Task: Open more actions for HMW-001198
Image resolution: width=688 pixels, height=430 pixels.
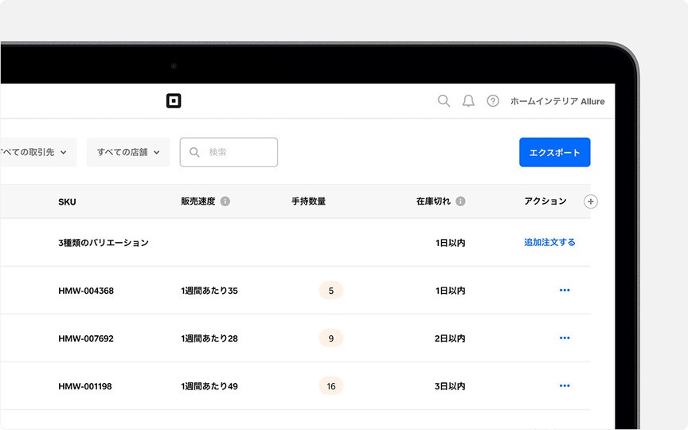Action: coord(565,386)
